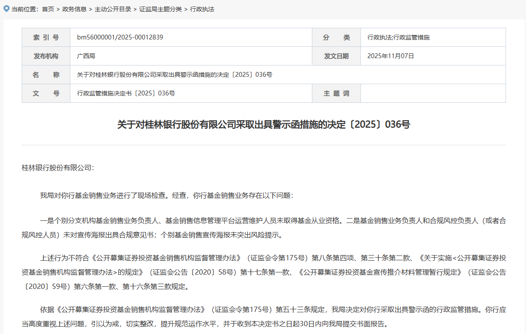
Task: Click the location pin icon before 当前位置
Action: pos(6,9)
